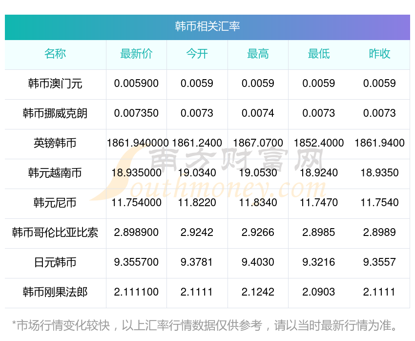The image size is (415, 341).
Task: Click the latest price 0.005900
Action: [x=136, y=84]
